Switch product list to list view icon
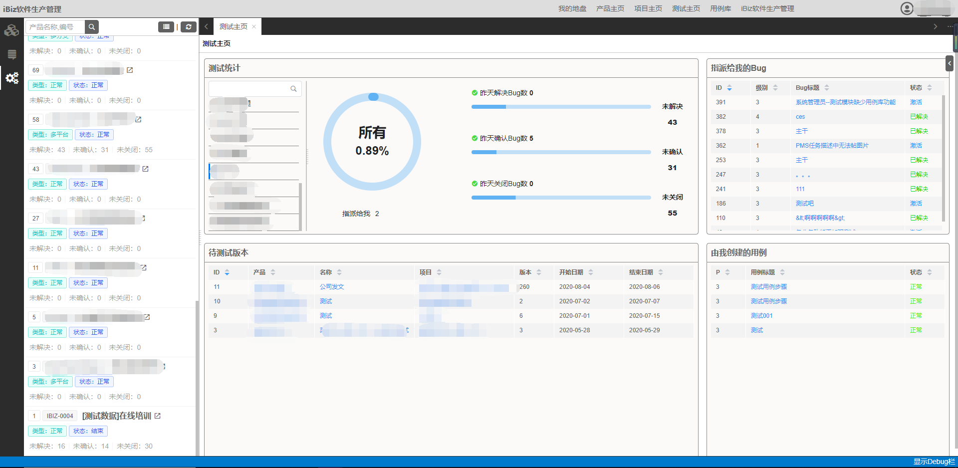 pos(166,27)
